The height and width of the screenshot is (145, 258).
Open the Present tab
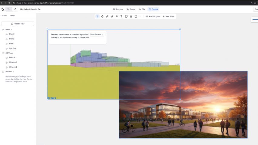click(153, 9)
